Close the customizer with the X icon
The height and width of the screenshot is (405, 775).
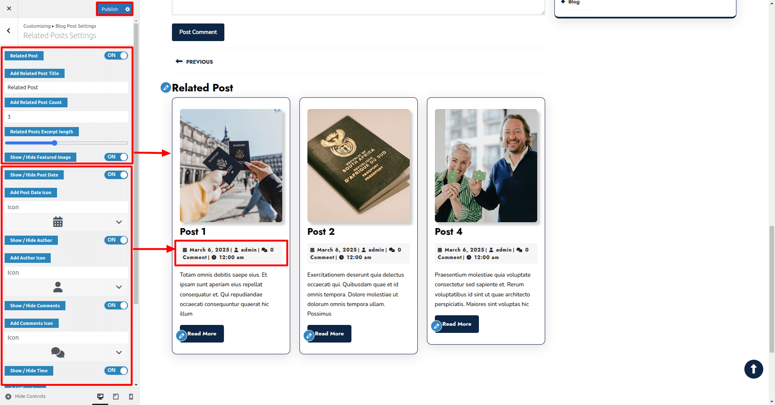coord(9,8)
